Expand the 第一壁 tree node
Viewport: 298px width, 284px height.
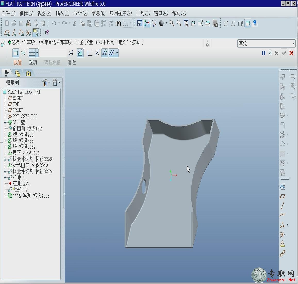pyautogui.click(x=5, y=122)
